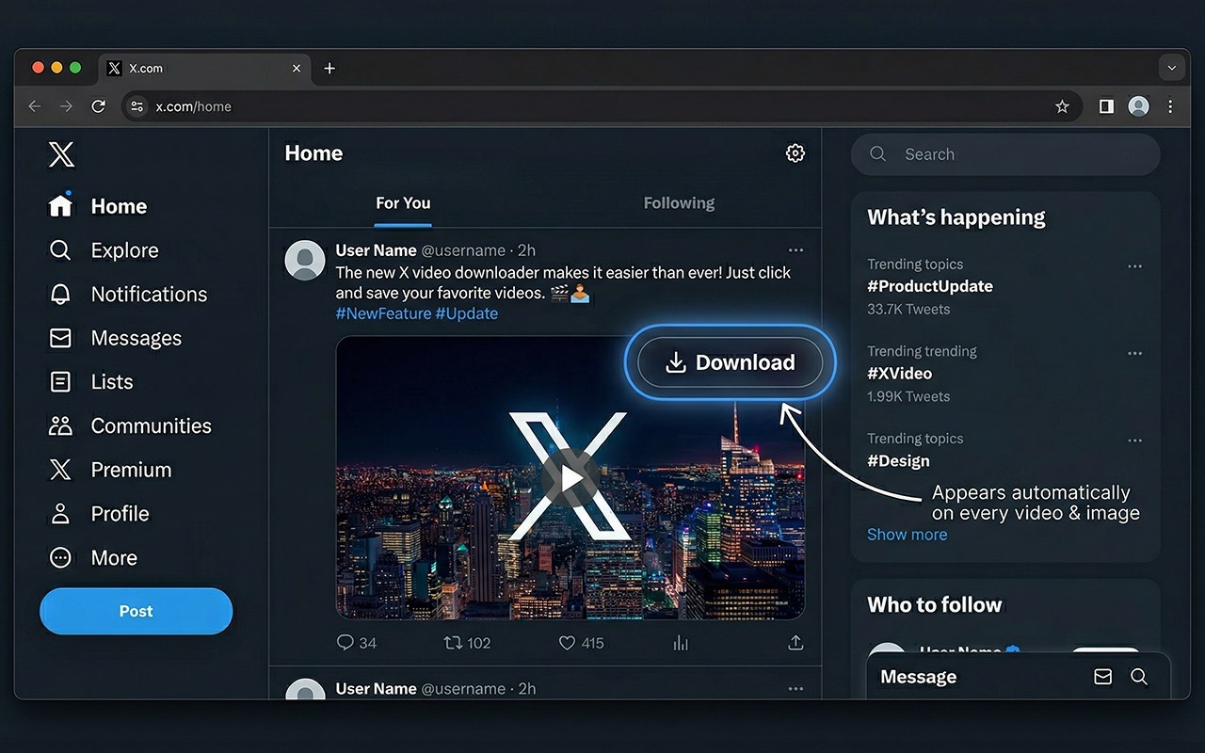Click the What's happening heading

(956, 217)
